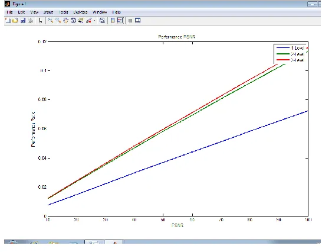322x252 pixels.
Task: Click the Link Plot toolbar icon
Action: click(x=102, y=20)
